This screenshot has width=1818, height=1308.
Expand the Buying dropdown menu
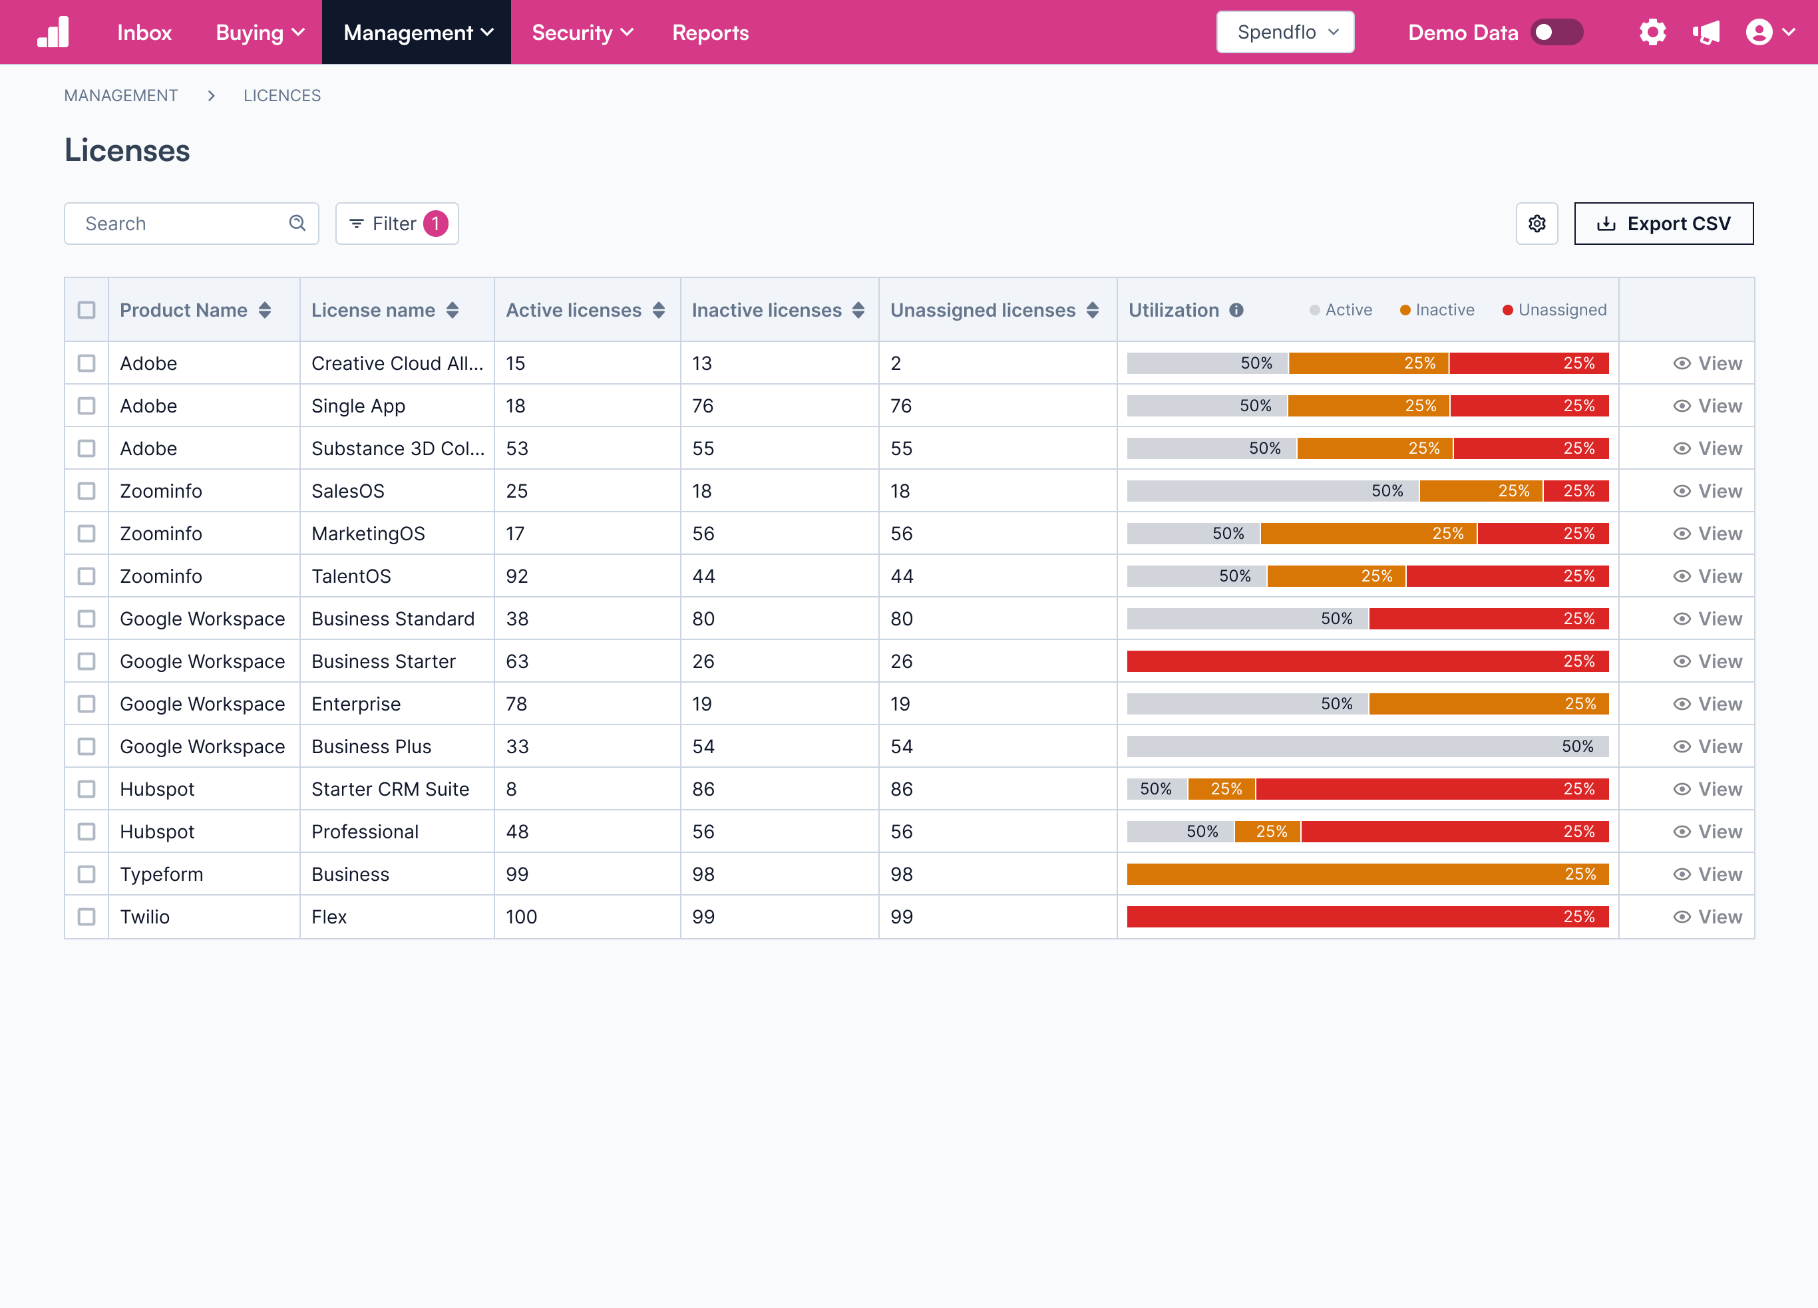click(260, 32)
